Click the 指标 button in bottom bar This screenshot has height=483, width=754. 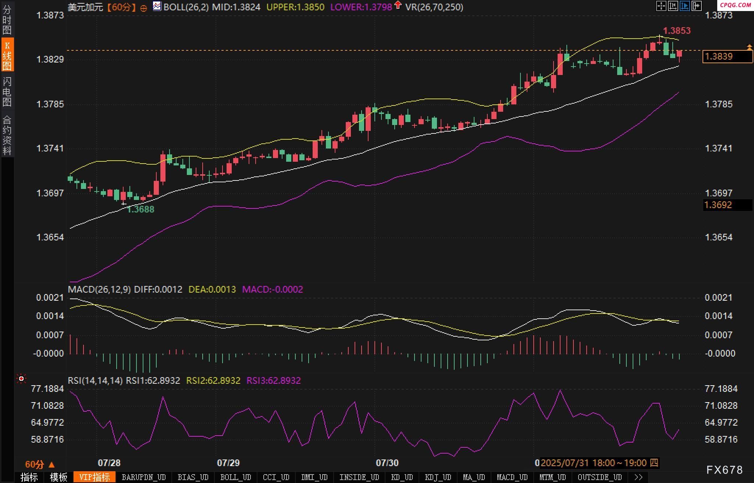click(x=29, y=477)
